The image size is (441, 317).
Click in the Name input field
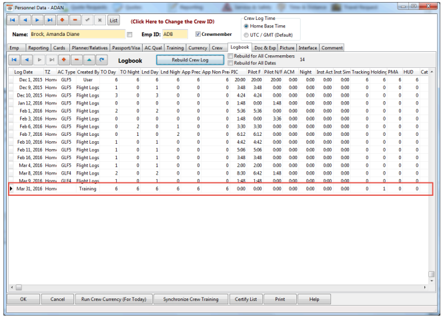click(x=77, y=34)
